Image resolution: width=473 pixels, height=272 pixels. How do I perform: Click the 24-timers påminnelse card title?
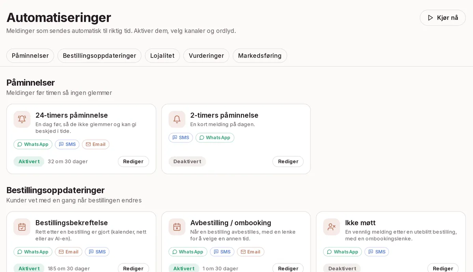click(x=72, y=115)
